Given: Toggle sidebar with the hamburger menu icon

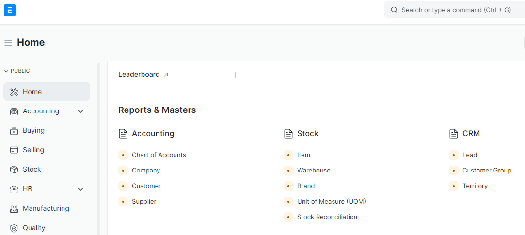Looking at the screenshot, I should pyautogui.click(x=8, y=43).
